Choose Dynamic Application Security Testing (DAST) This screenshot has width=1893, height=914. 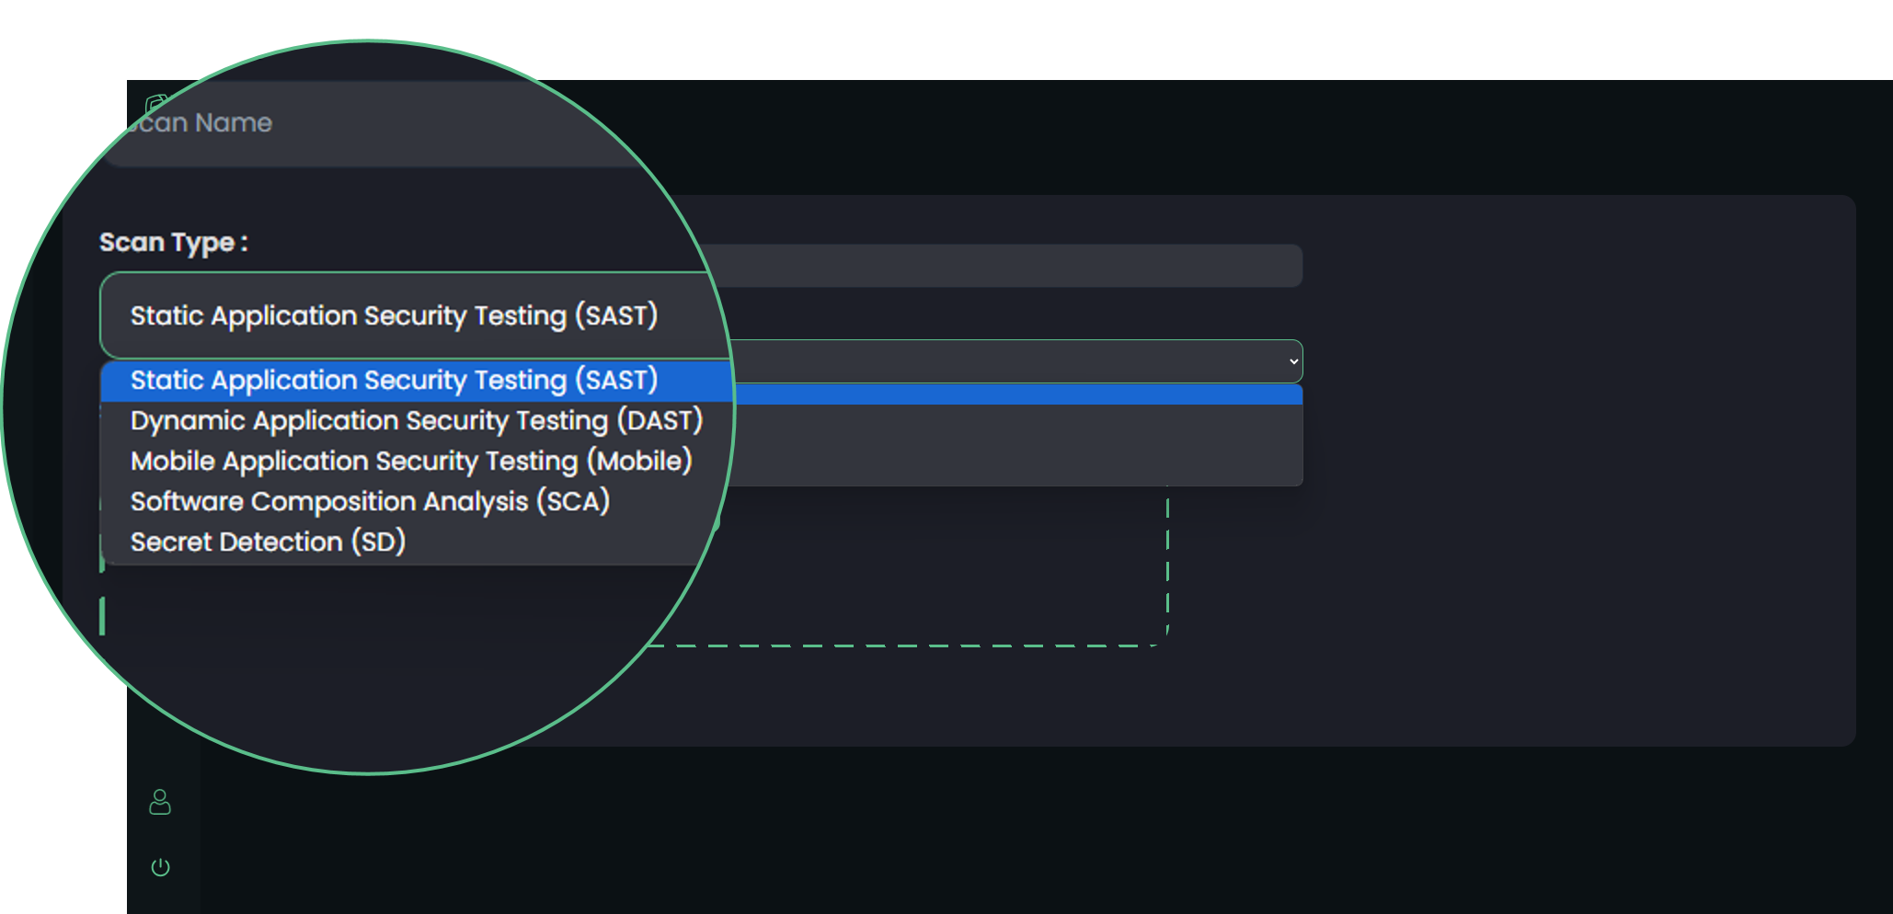[x=416, y=421]
